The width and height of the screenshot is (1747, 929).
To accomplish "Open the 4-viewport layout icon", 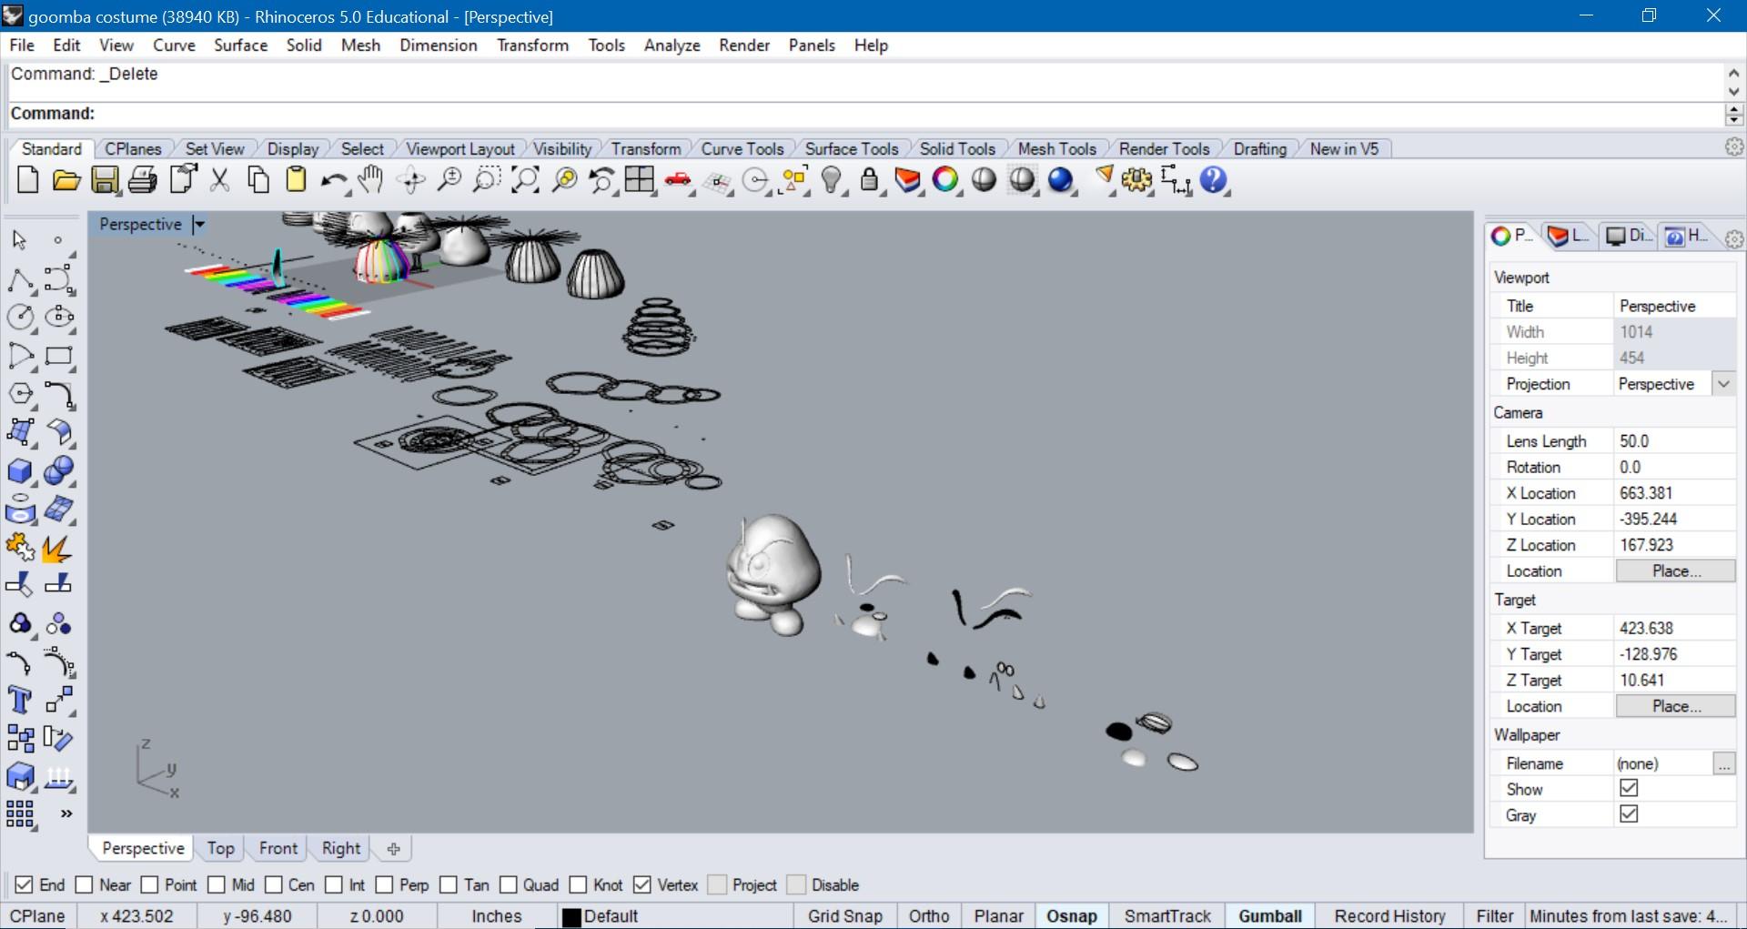I will (x=639, y=180).
